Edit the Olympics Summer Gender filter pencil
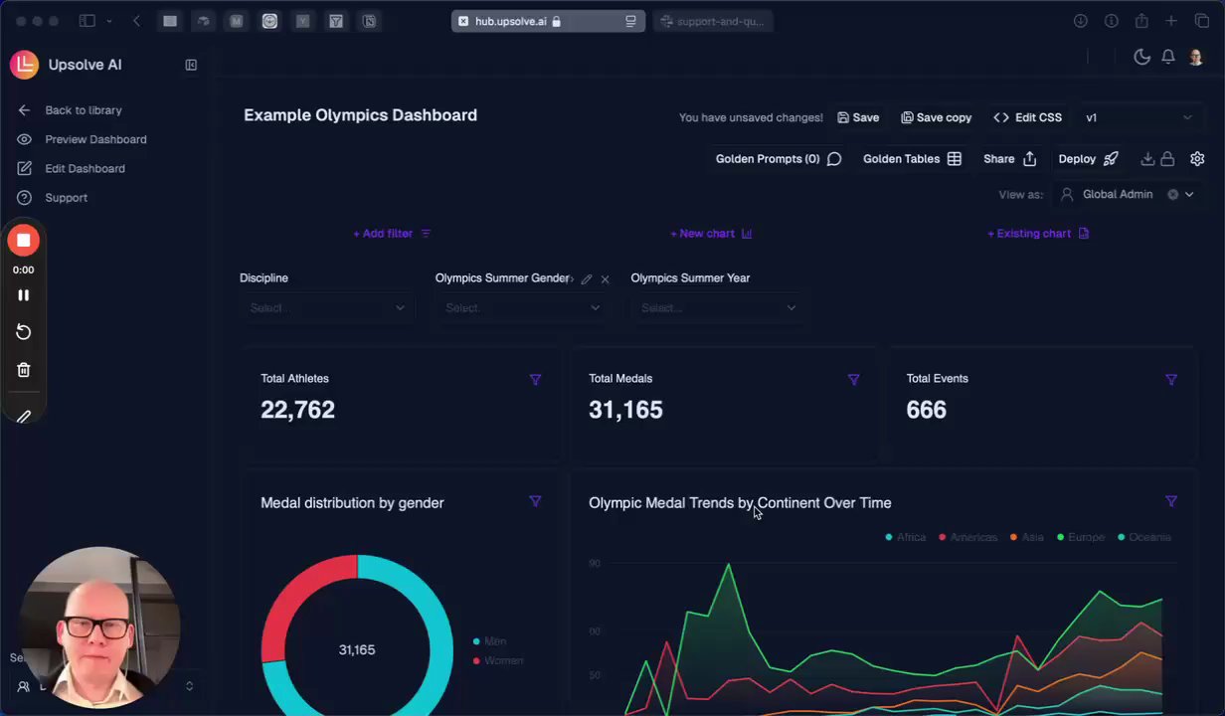This screenshot has width=1225, height=716. [587, 279]
